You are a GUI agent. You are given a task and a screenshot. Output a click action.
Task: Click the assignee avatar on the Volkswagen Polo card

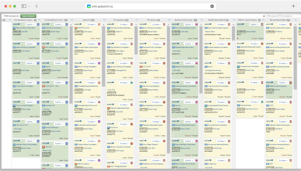132,64
